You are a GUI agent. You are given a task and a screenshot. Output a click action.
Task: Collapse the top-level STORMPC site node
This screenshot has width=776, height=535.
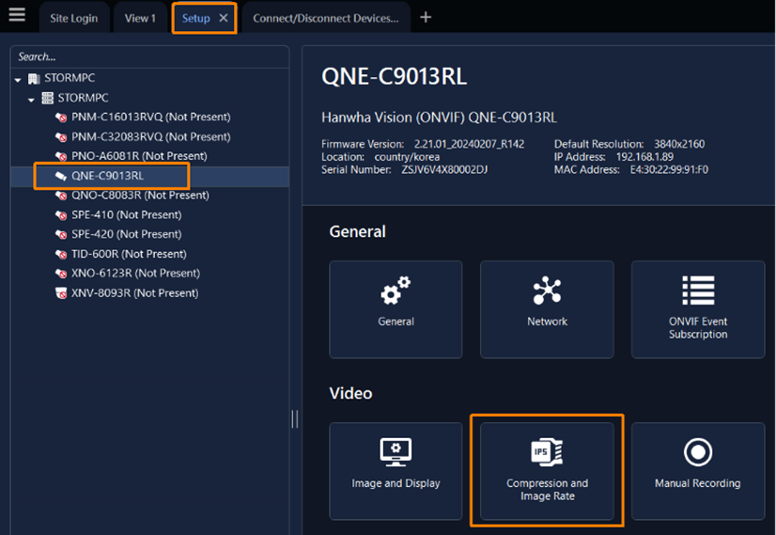[18, 79]
